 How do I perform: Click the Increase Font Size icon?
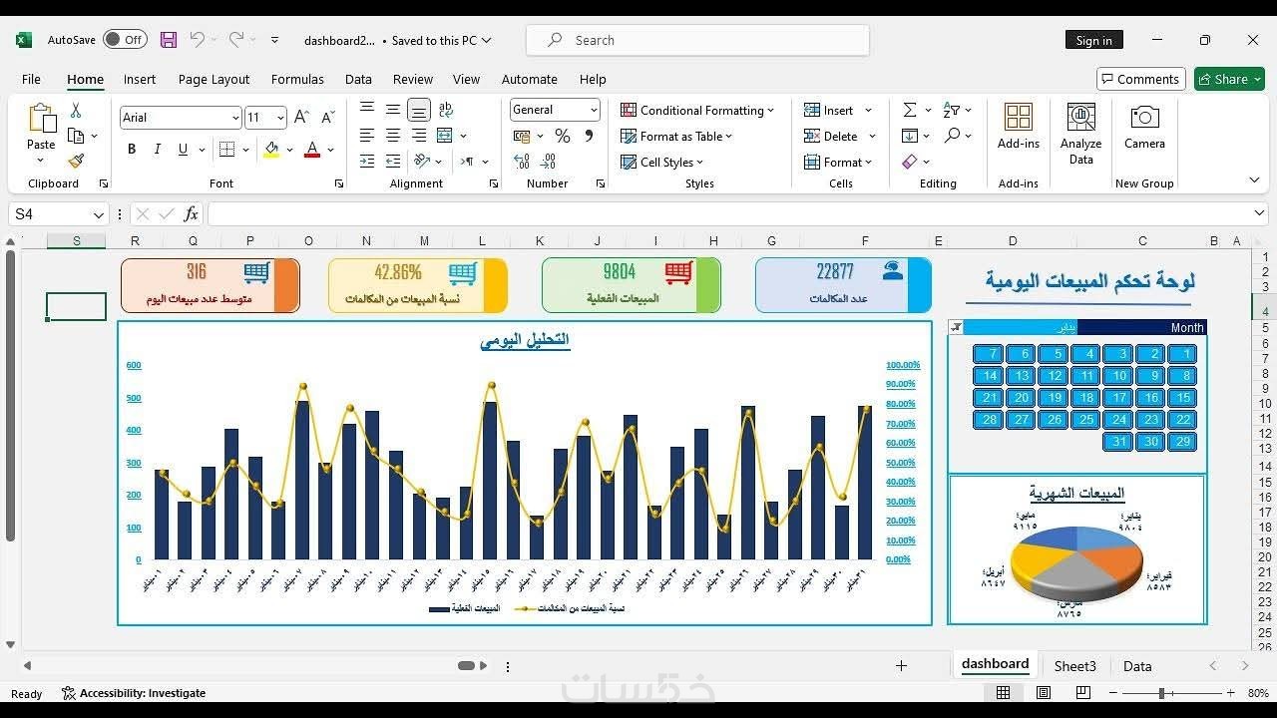(301, 118)
